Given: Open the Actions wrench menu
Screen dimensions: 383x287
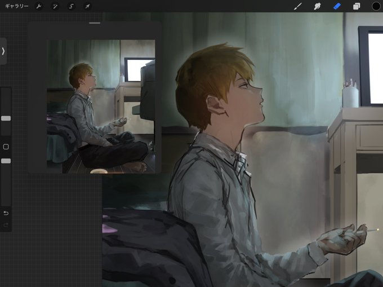Looking at the screenshot, I should 39,6.
